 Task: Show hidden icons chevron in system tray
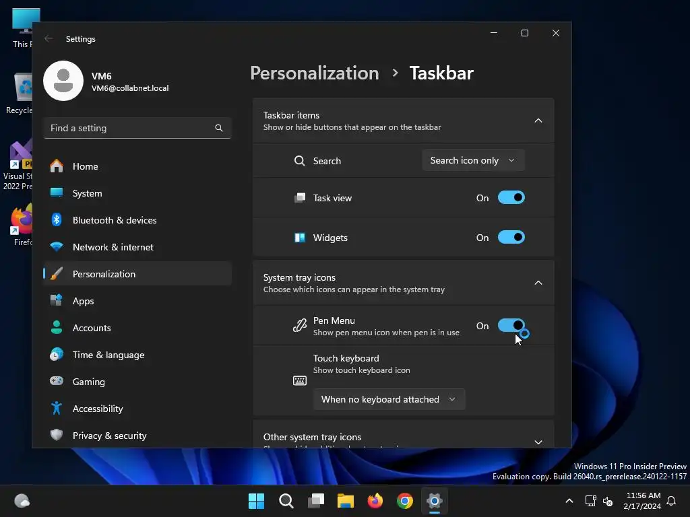[x=569, y=501]
